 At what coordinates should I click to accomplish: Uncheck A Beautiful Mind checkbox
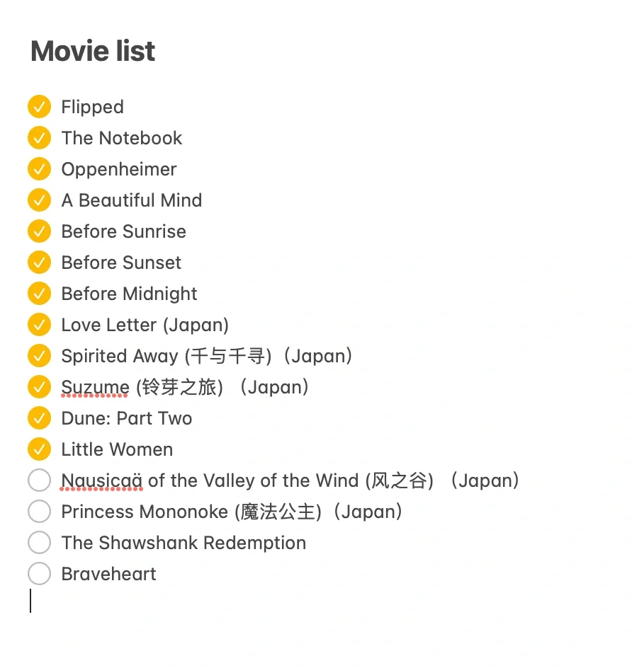click(x=39, y=200)
